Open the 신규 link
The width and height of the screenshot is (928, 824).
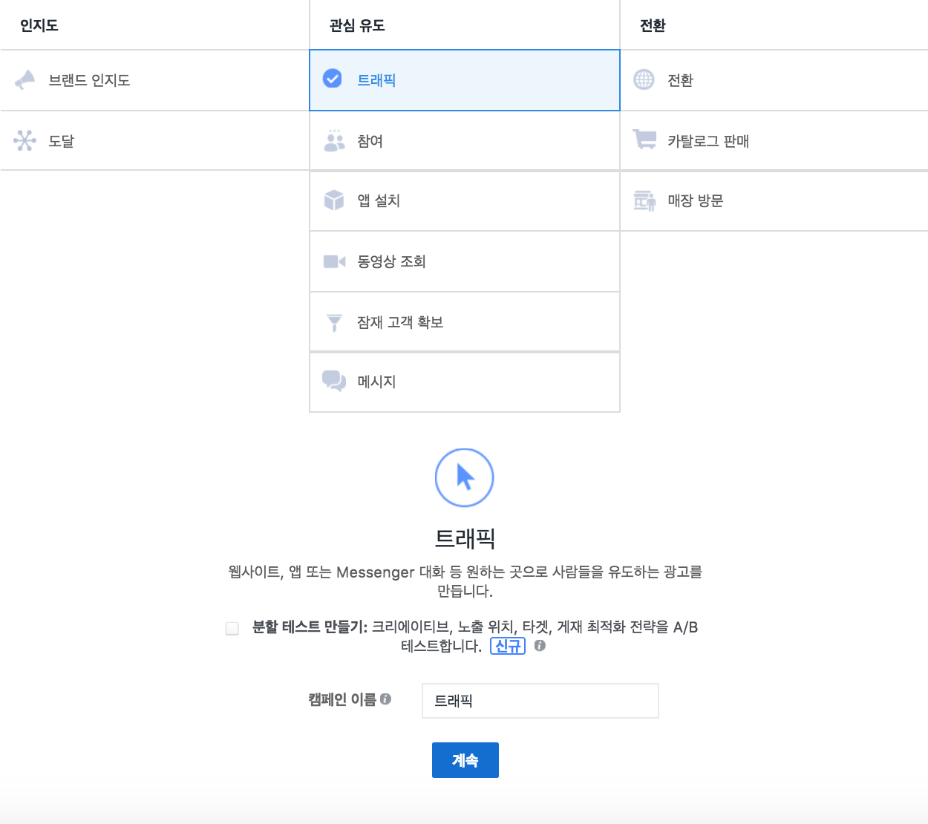tap(508, 646)
